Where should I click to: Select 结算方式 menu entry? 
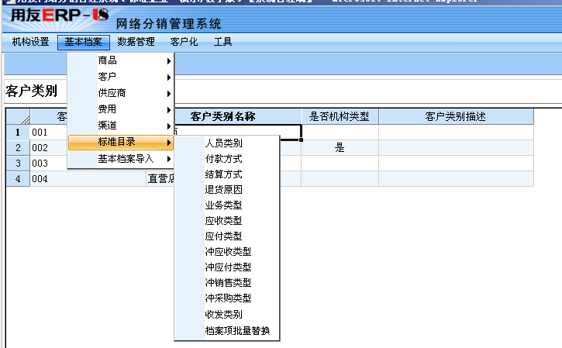tap(223, 174)
